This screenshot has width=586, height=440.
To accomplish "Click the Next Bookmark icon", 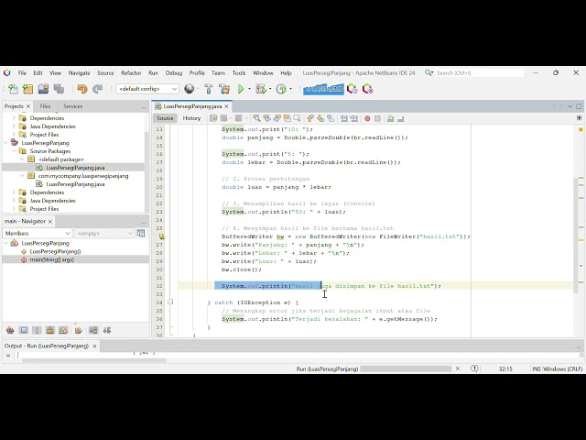I will 320,118.
